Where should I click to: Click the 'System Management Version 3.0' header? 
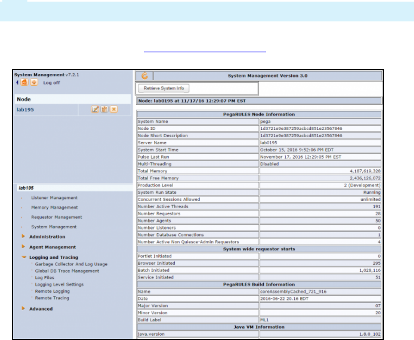point(268,76)
